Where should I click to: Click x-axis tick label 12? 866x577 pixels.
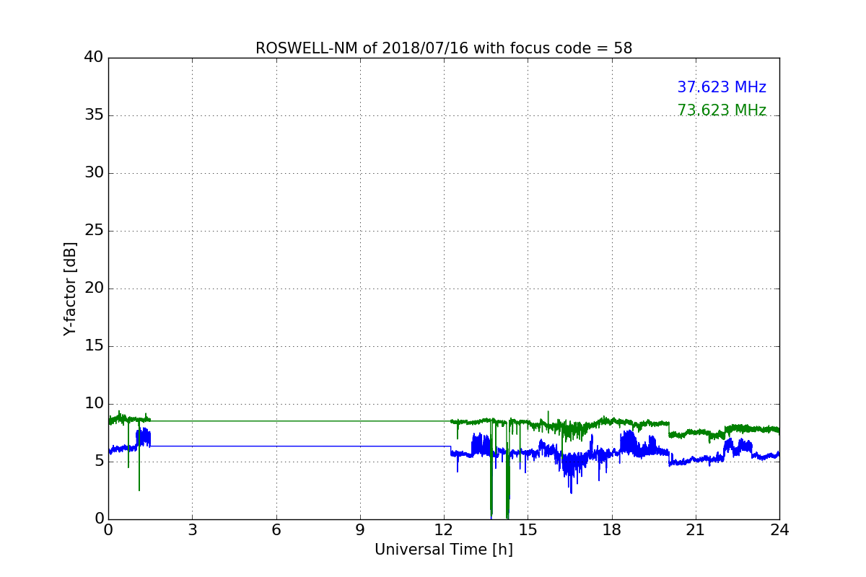pos(444,529)
